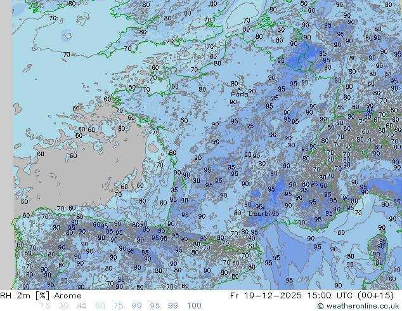Click legend value 15
The width and height of the screenshot is (402, 311).
pyautogui.click(x=45, y=306)
